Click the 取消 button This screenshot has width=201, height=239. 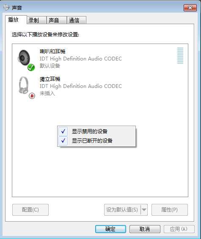pyautogui.click(x=145, y=229)
